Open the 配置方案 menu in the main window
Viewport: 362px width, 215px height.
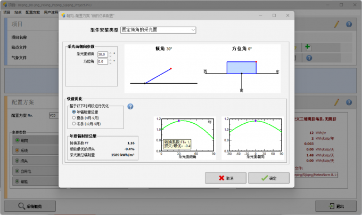(x=32, y=12)
